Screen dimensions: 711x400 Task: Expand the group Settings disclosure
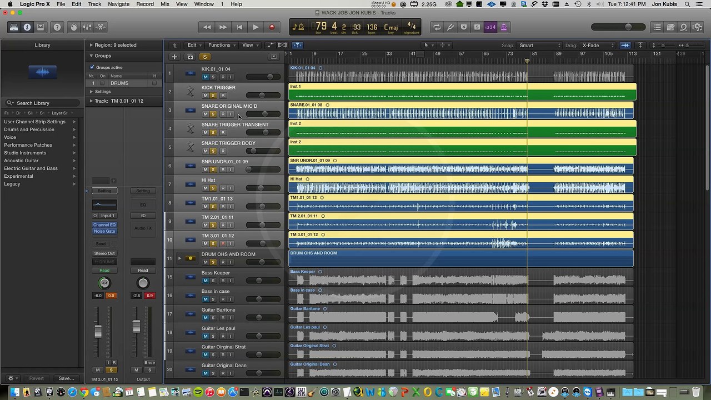[x=92, y=92]
